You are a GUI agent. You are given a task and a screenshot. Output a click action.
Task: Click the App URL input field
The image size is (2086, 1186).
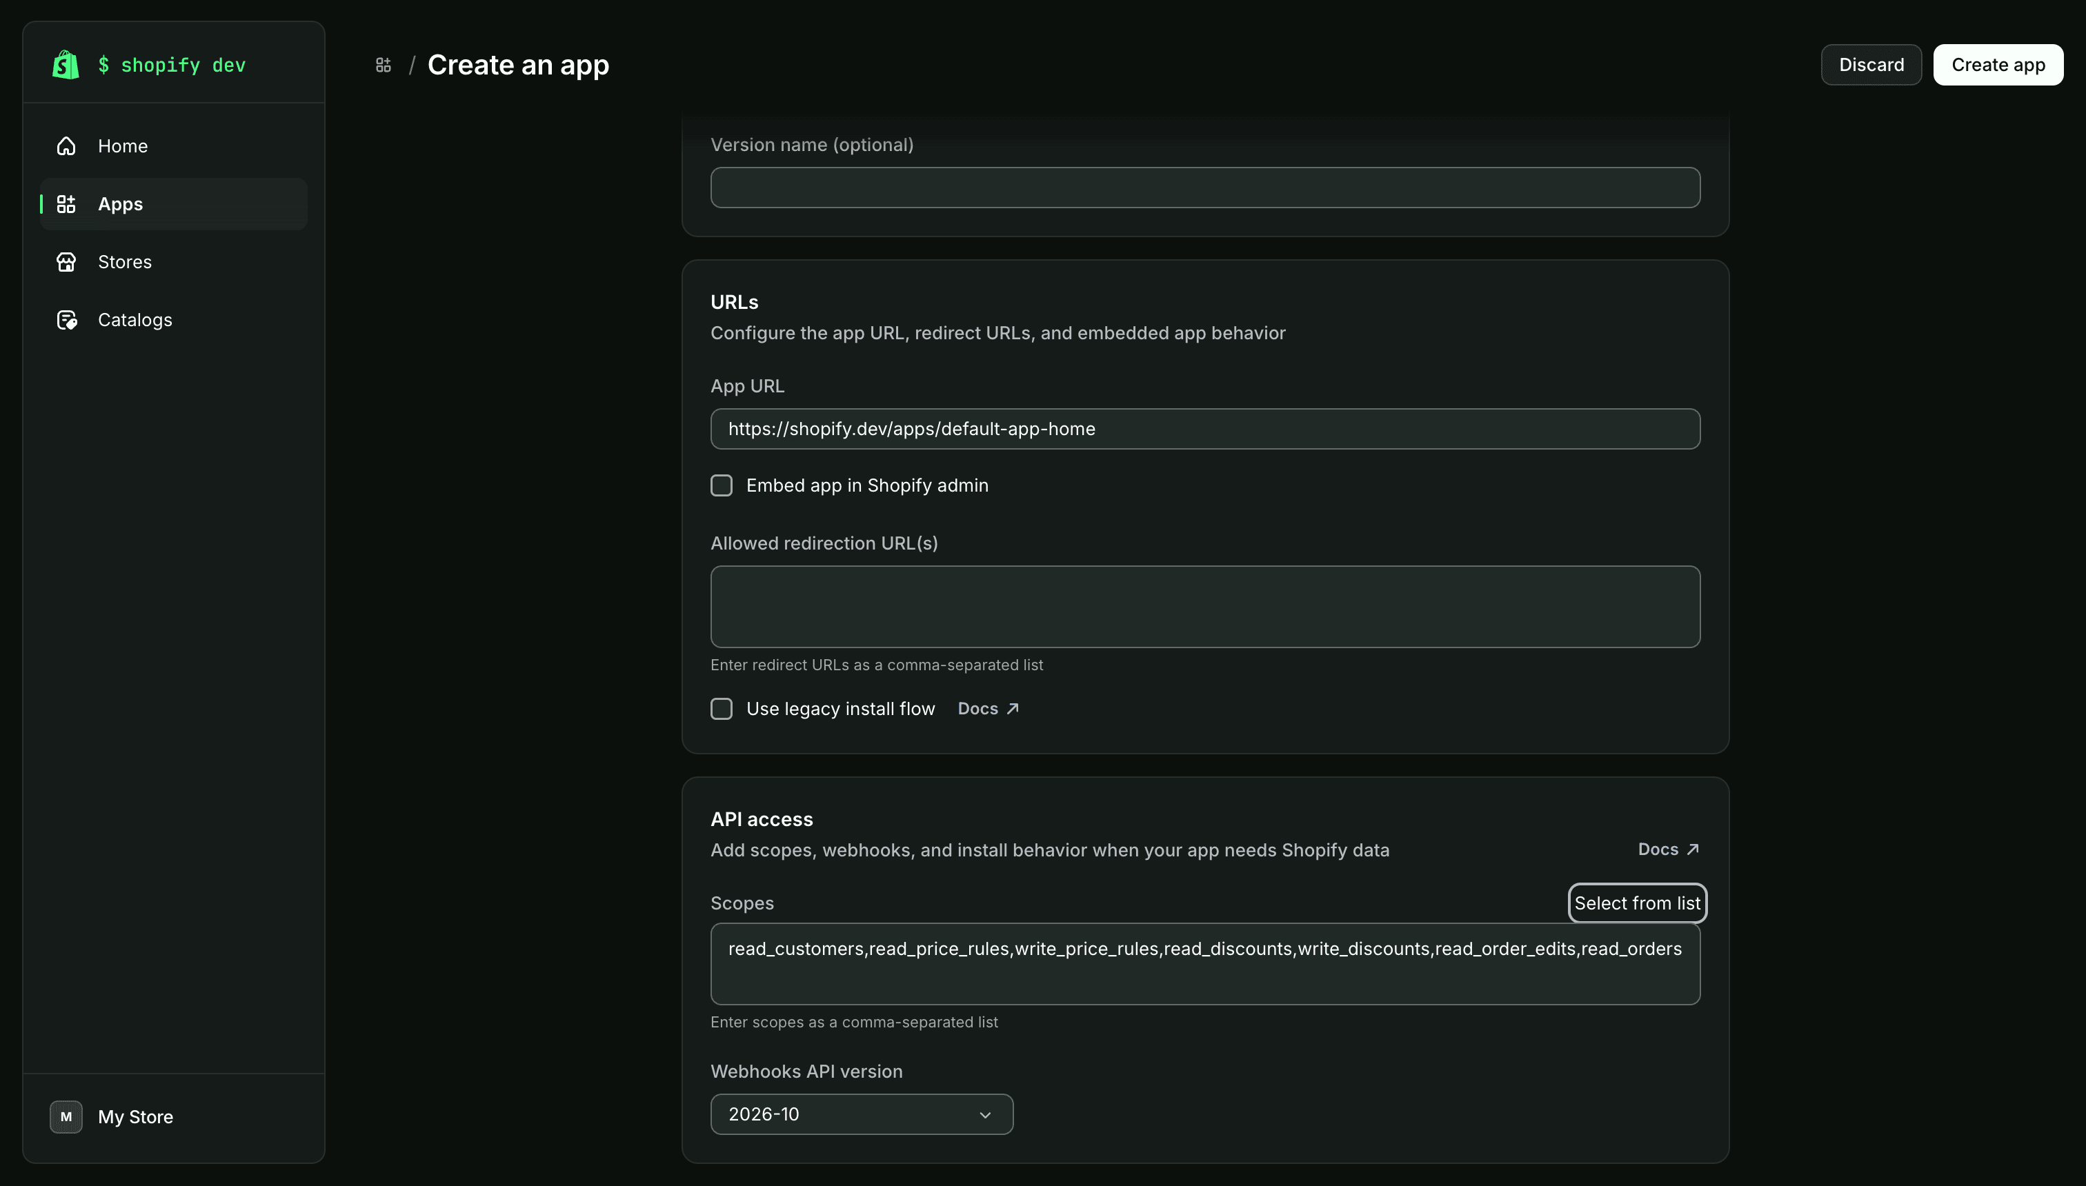pyautogui.click(x=1205, y=428)
